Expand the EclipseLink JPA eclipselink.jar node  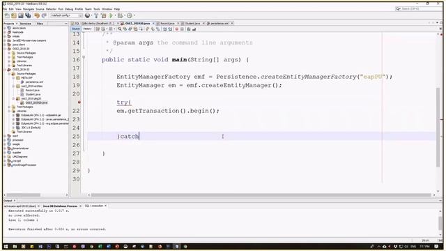[x=13, y=115]
